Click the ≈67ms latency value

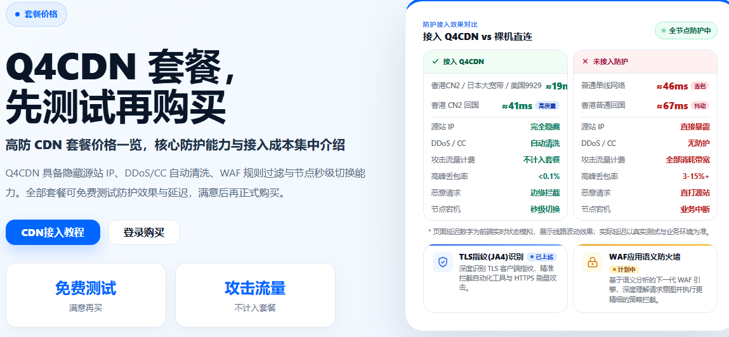(x=673, y=106)
